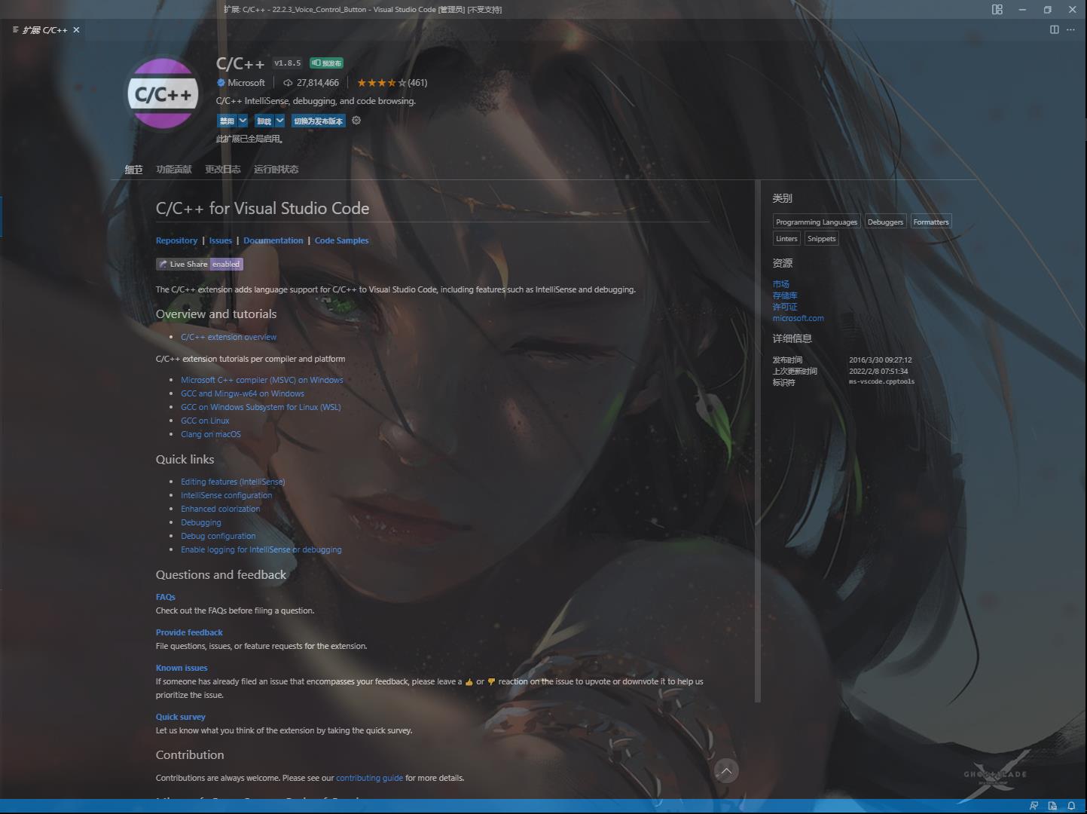The width and height of the screenshot is (1087, 814).
Task: Open the Debugging quick link
Action: (x=201, y=522)
